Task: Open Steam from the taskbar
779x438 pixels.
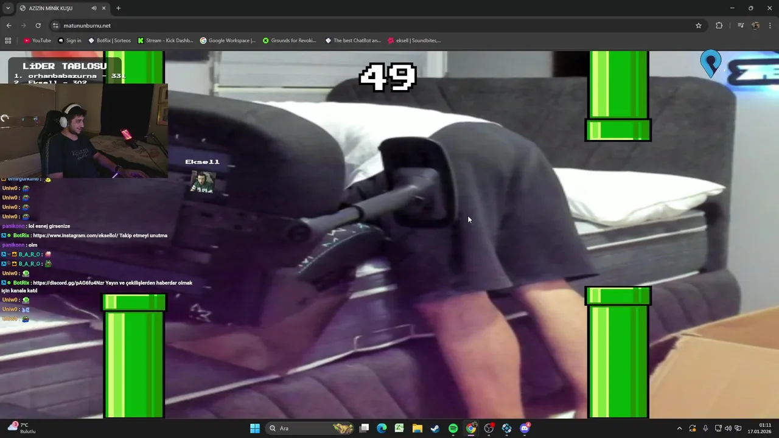Action: (x=435, y=428)
